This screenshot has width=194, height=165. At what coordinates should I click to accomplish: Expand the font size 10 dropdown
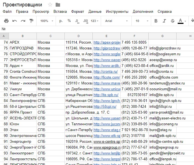tap(141, 21)
